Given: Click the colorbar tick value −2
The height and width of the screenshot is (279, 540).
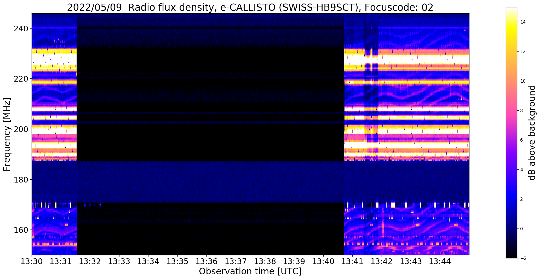Looking at the screenshot, I should point(523,258).
